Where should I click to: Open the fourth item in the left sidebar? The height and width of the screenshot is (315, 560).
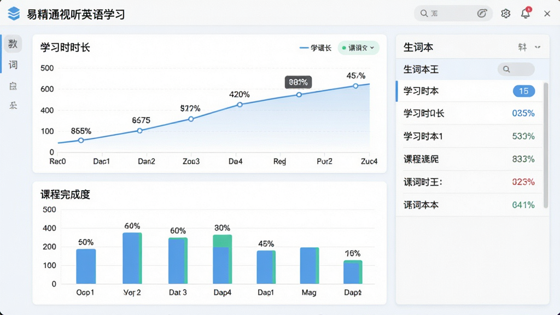(13, 106)
